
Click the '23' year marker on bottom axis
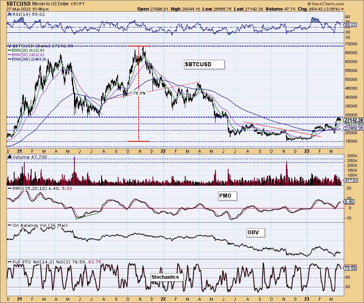(307, 299)
